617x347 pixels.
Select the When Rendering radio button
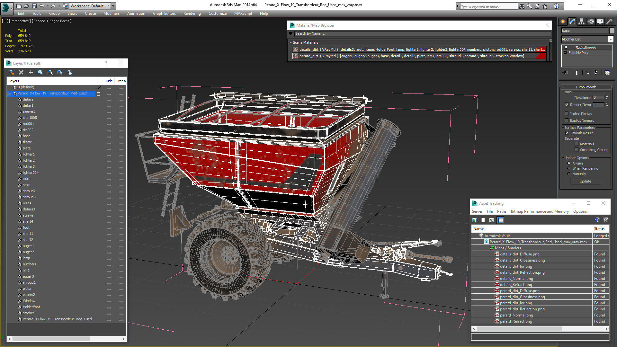pyautogui.click(x=569, y=168)
